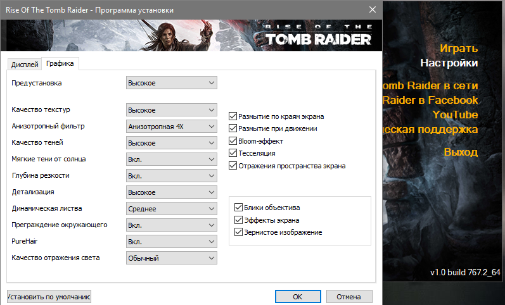Expand the Анизотропный фильтр dropdown

[x=171, y=127]
